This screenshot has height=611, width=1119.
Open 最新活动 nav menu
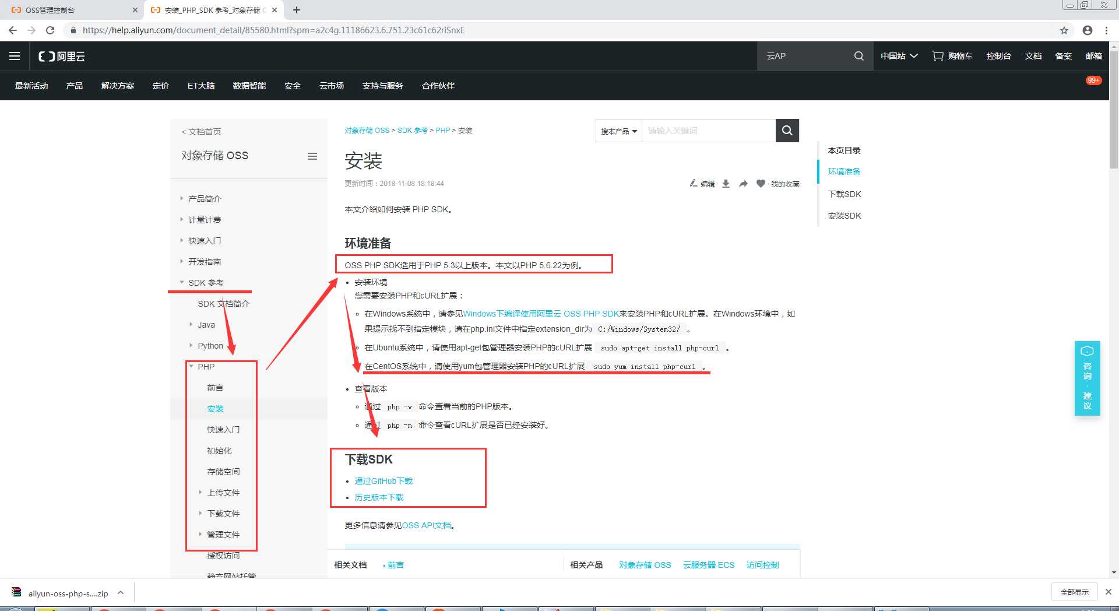pyautogui.click(x=31, y=86)
